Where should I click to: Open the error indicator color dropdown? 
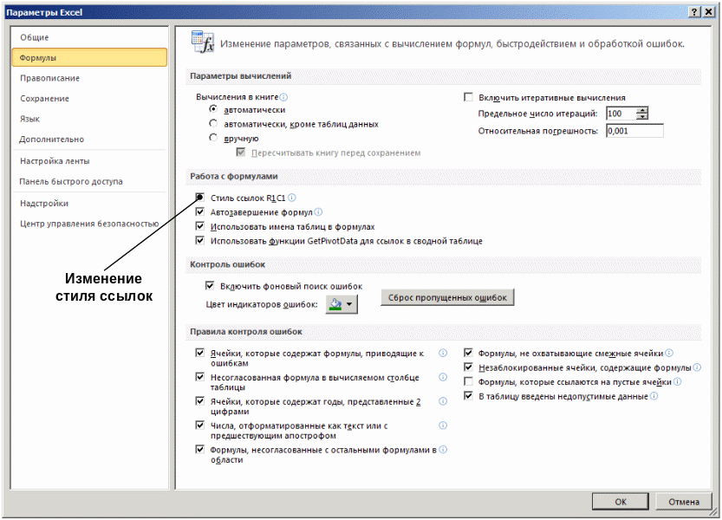[341, 304]
